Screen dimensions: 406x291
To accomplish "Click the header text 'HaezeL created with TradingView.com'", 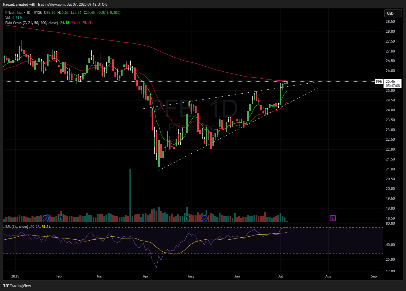I will [x=34, y=4].
